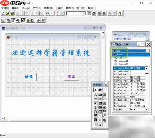This screenshot has width=155, height=138.
Task: Select the Shape control tool
Action: [x=104, y=116]
